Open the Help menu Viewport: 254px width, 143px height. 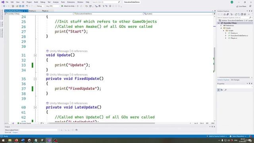tap(87, 2)
